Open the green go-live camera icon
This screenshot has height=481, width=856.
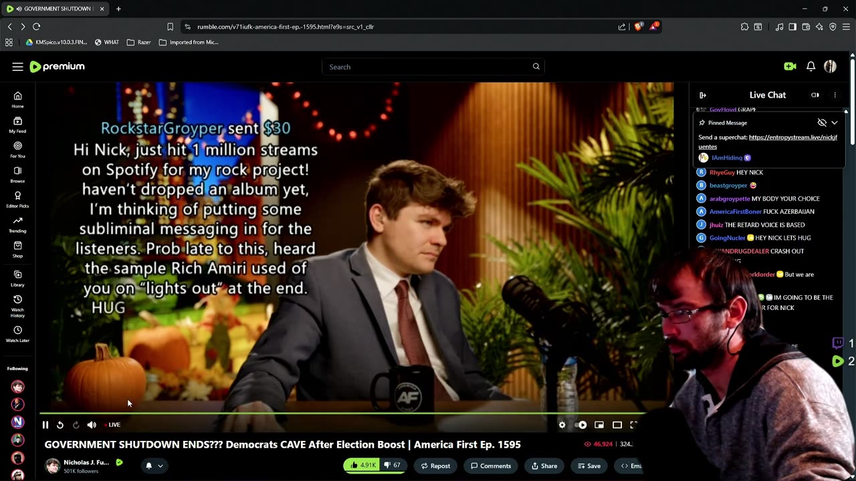(x=790, y=67)
